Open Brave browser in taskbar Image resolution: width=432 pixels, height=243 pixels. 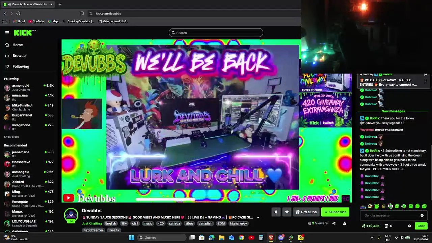click(x=271, y=238)
